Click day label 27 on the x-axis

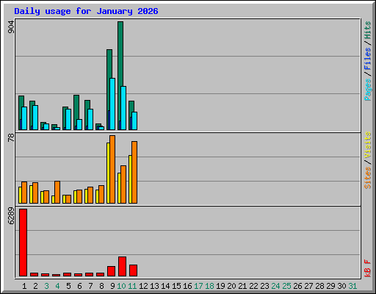coord(308,286)
